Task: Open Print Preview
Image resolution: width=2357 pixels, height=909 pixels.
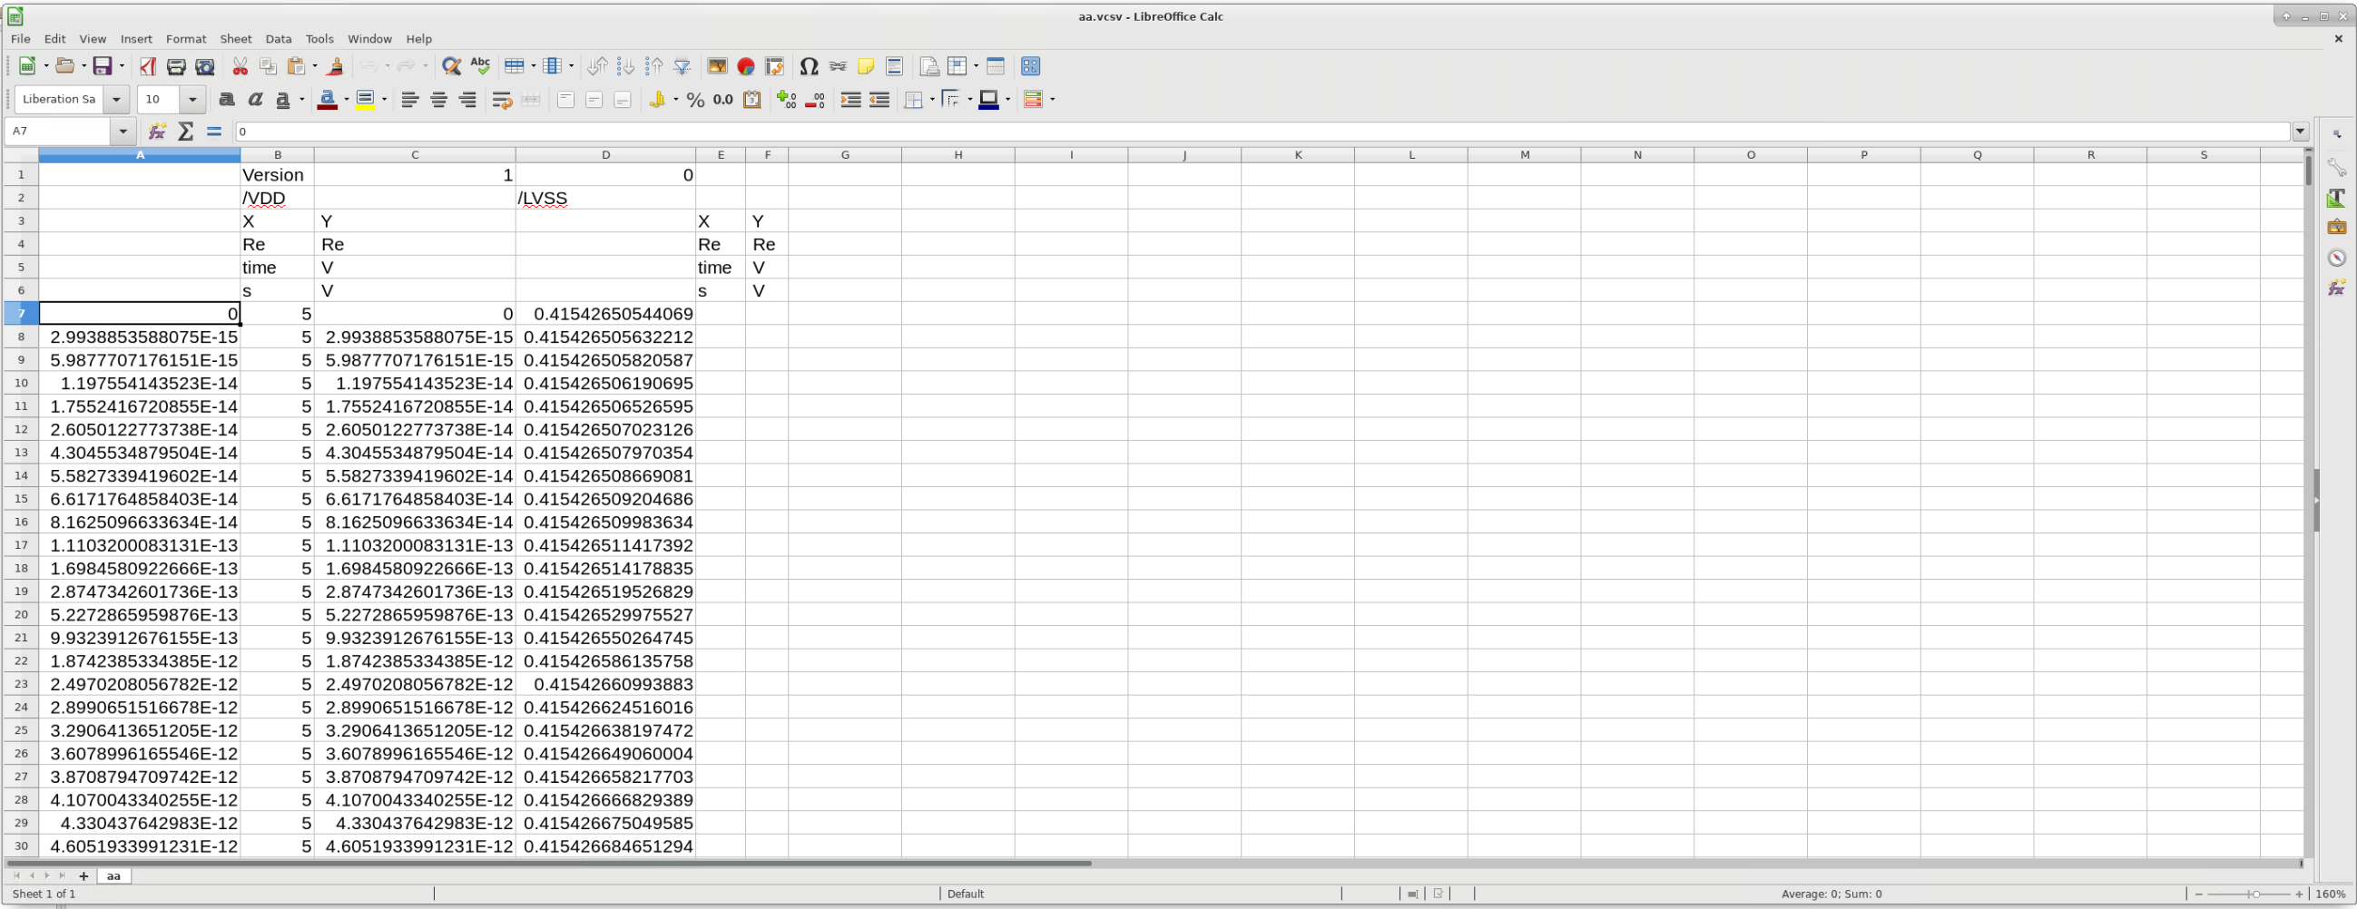Action: coord(205,66)
